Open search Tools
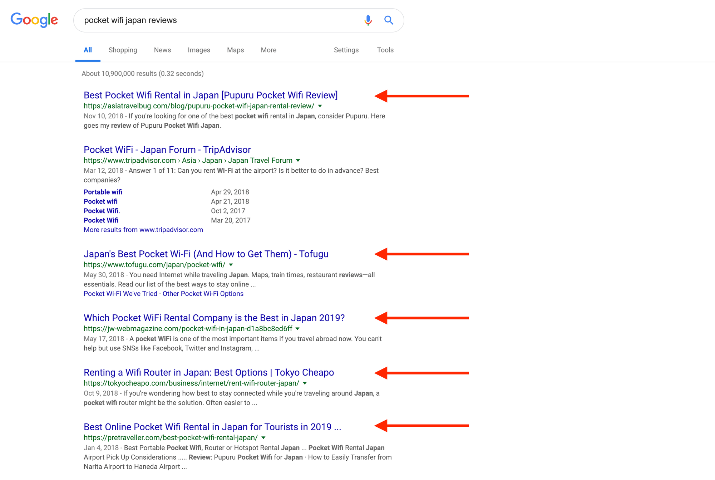Viewport: 715px width, 480px height. [385, 50]
